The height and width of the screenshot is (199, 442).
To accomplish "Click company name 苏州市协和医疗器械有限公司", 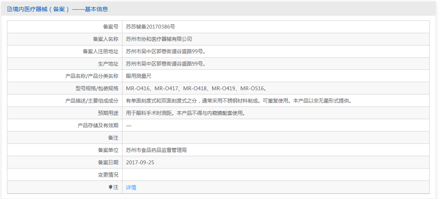I will click(159, 39).
